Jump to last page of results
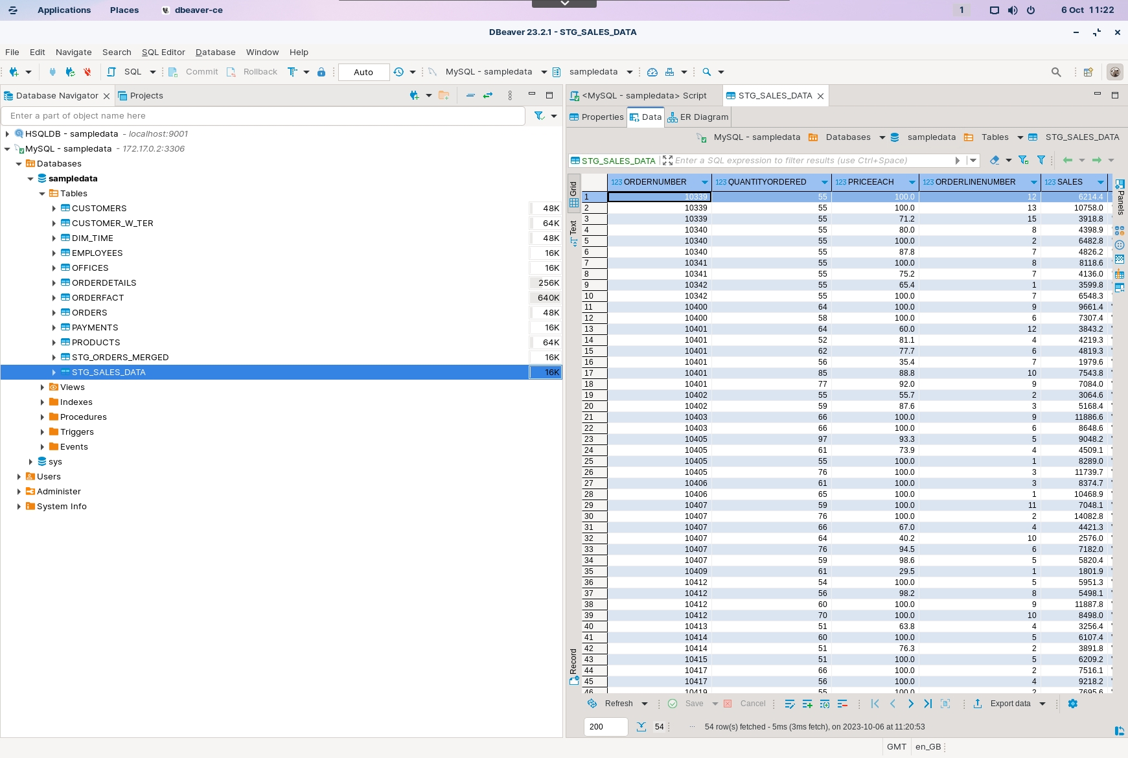The height and width of the screenshot is (758, 1128). pos(928,704)
